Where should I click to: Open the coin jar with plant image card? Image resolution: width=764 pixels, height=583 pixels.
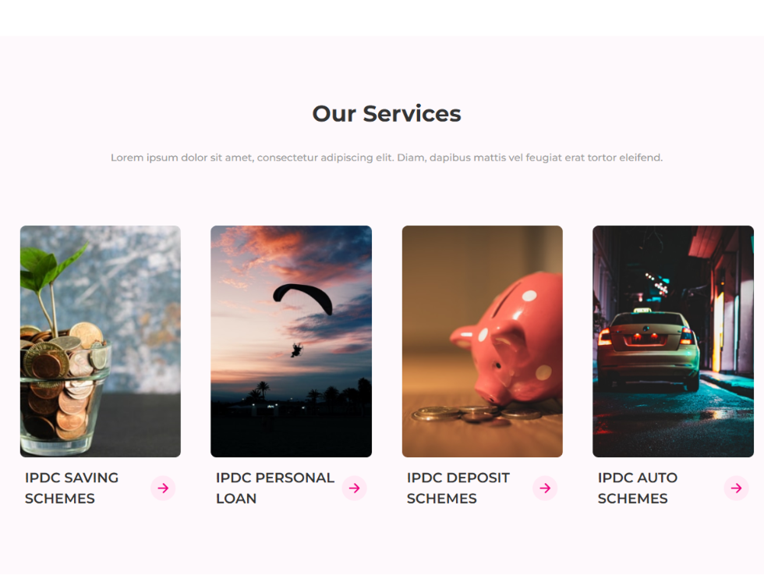click(x=101, y=341)
